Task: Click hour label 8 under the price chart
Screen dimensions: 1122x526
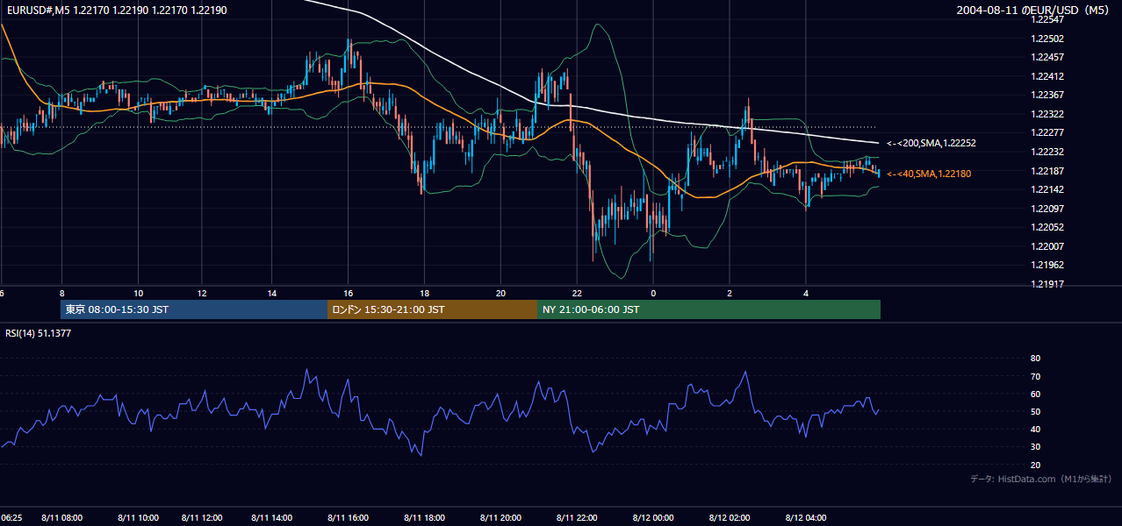Action: [61, 293]
